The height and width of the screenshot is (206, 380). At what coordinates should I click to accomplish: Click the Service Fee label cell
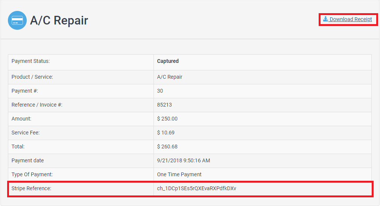(26, 133)
